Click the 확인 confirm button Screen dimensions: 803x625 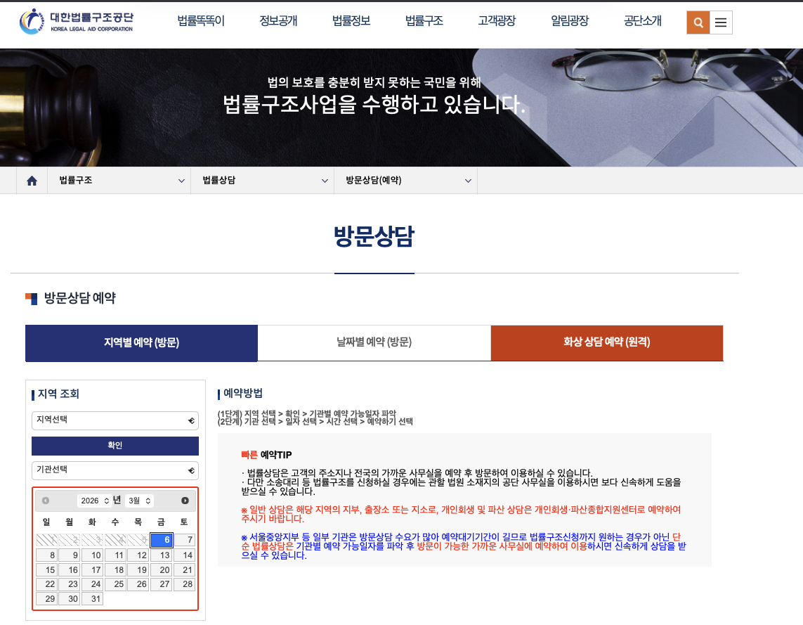pyautogui.click(x=115, y=446)
